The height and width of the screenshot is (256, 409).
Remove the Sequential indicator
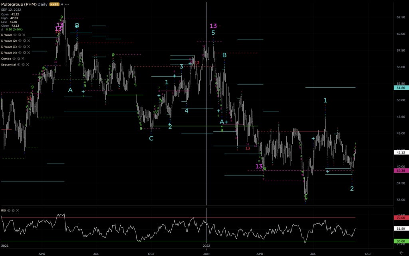pos(28,65)
